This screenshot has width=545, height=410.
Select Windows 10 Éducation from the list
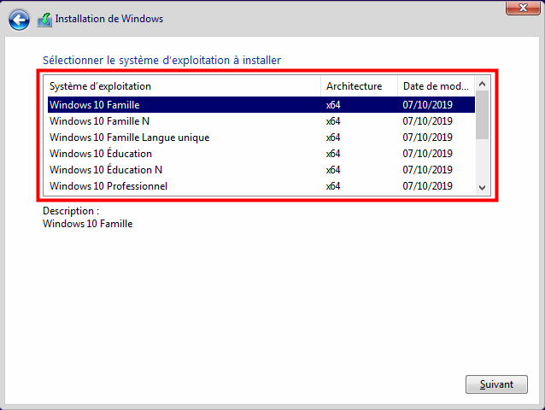coord(101,154)
